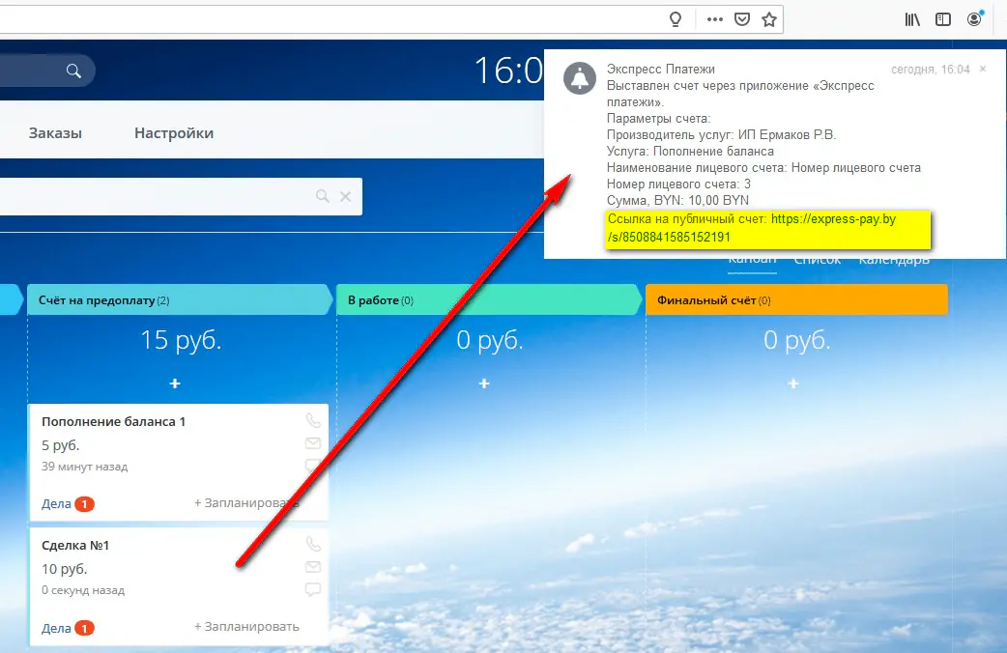This screenshot has height=653, width=1007.
Task: Save the page to Pocket
Action: point(741,19)
